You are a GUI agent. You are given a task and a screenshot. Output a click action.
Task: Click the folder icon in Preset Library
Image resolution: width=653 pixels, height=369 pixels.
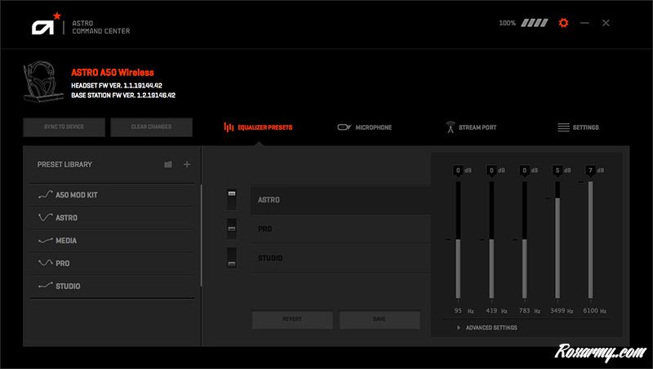click(x=167, y=165)
